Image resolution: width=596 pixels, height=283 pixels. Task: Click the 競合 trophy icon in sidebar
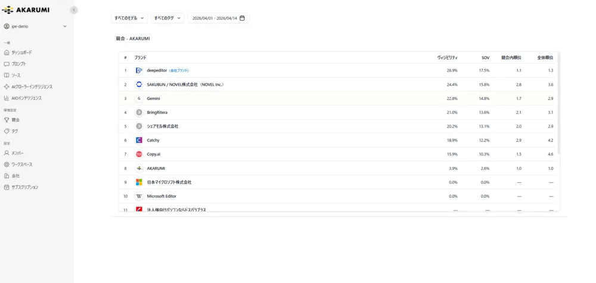click(7, 120)
